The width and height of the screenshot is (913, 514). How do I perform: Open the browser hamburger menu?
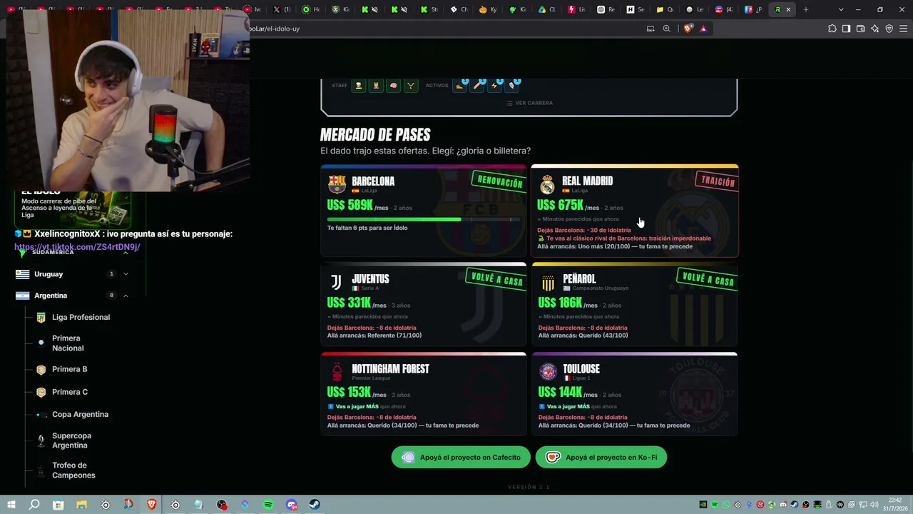(903, 29)
